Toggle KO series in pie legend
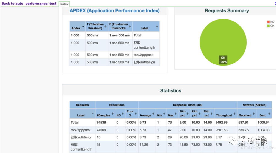Viewport: 276px width, 153px height. coord(271,22)
